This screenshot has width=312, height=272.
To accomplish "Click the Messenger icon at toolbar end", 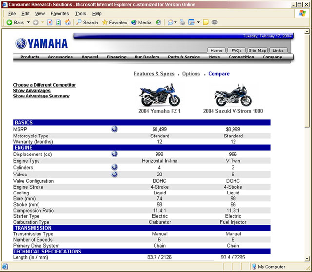I will click(x=214, y=22).
